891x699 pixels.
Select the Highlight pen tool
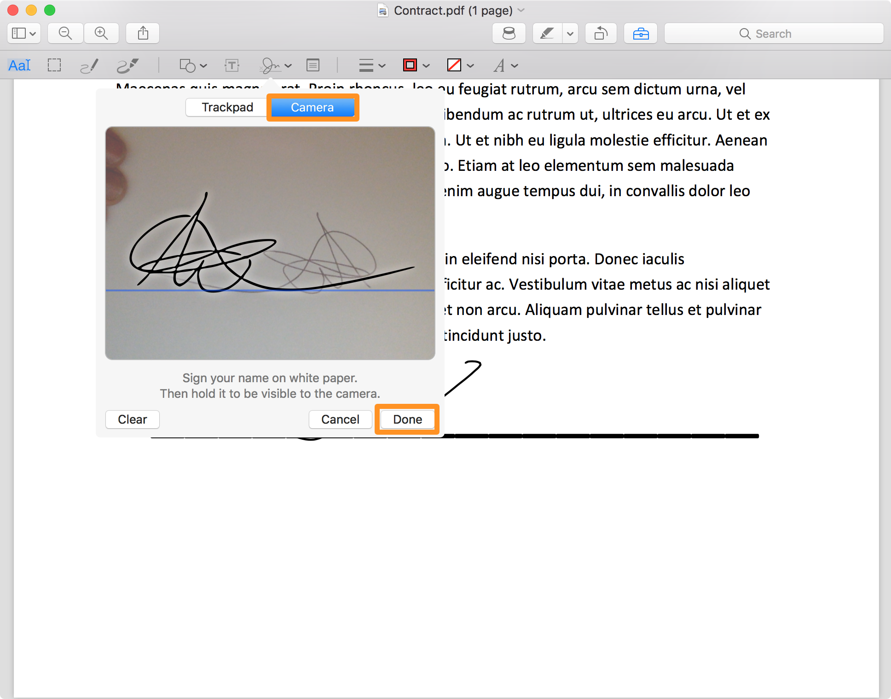pos(547,33)
